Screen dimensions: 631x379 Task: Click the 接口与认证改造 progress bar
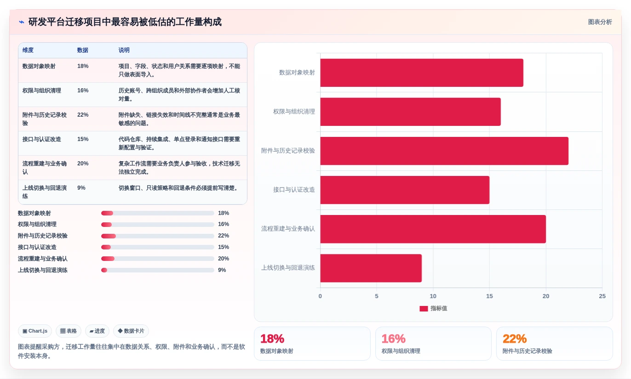pos(158,247)
